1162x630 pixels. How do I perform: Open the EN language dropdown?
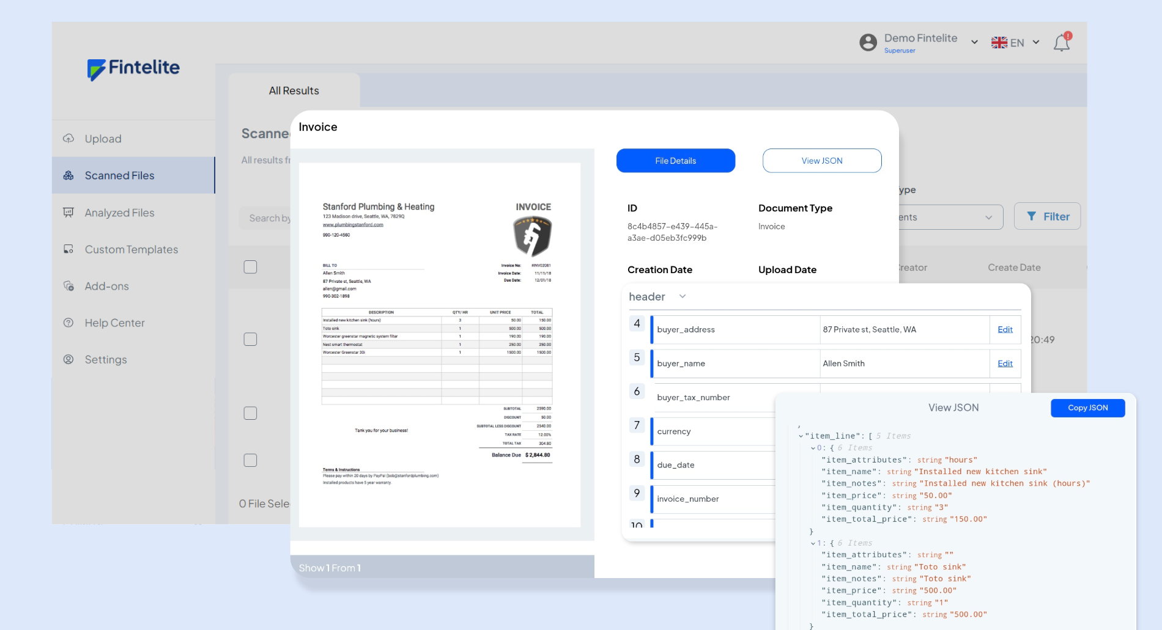[x=1015, y=43]
